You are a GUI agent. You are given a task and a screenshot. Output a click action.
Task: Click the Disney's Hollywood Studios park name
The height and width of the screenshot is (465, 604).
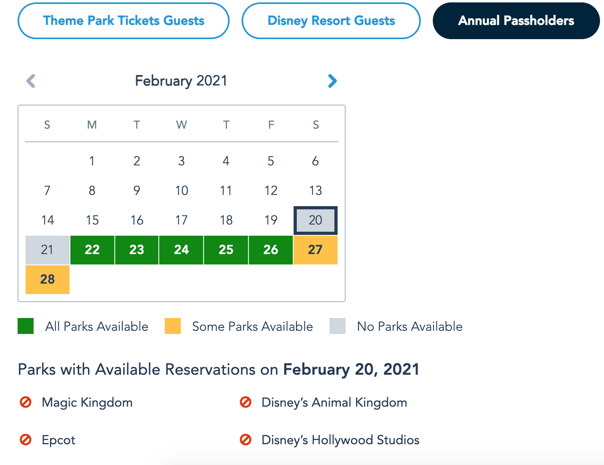(x=340, y=440)
